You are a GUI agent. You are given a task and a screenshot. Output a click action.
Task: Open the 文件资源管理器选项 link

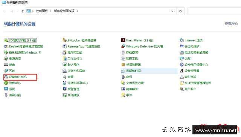tap(198, 83)
